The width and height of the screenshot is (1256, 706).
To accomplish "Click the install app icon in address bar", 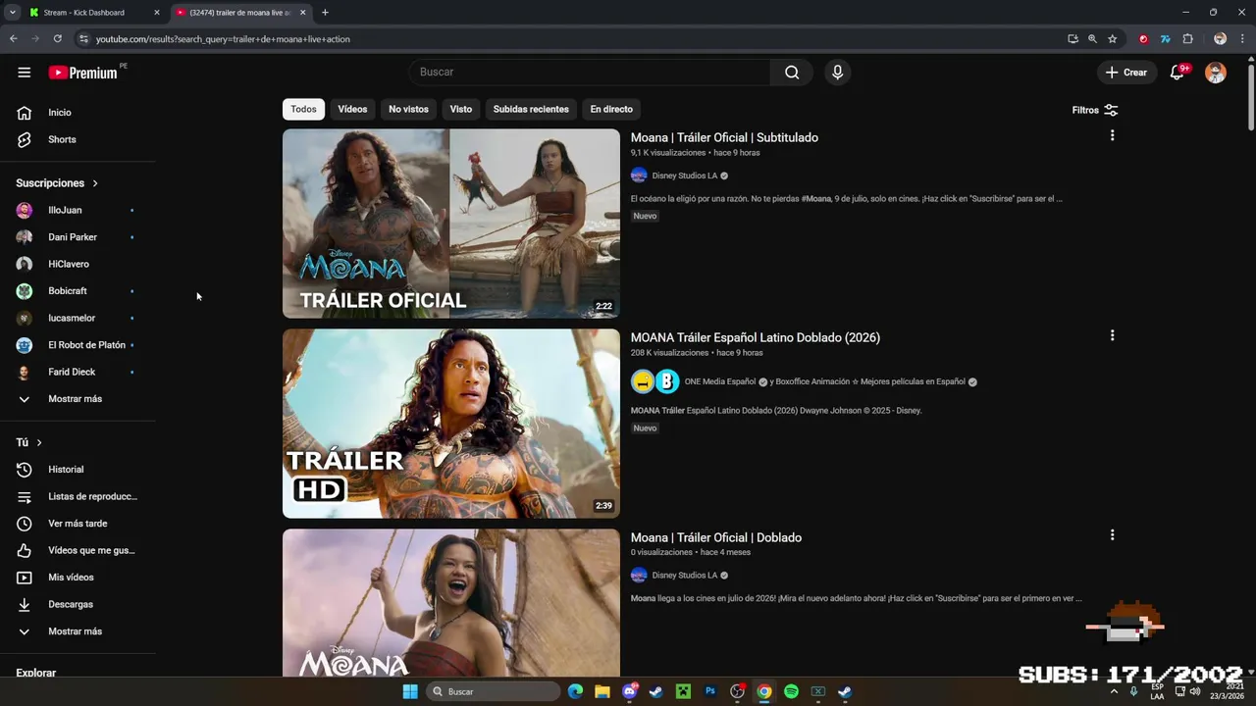I will (x=1073, y=39).
